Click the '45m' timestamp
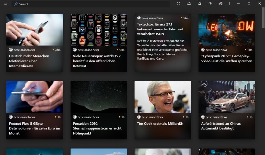The image size is (265, 155). click(x=250, y=50)
